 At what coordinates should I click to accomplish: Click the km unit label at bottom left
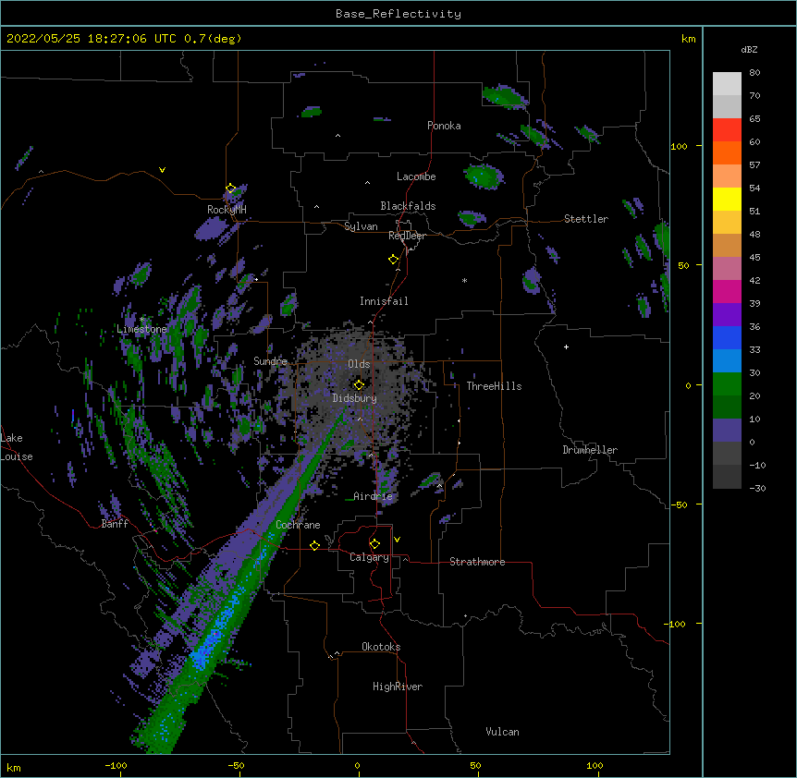[x=14, y=767]
